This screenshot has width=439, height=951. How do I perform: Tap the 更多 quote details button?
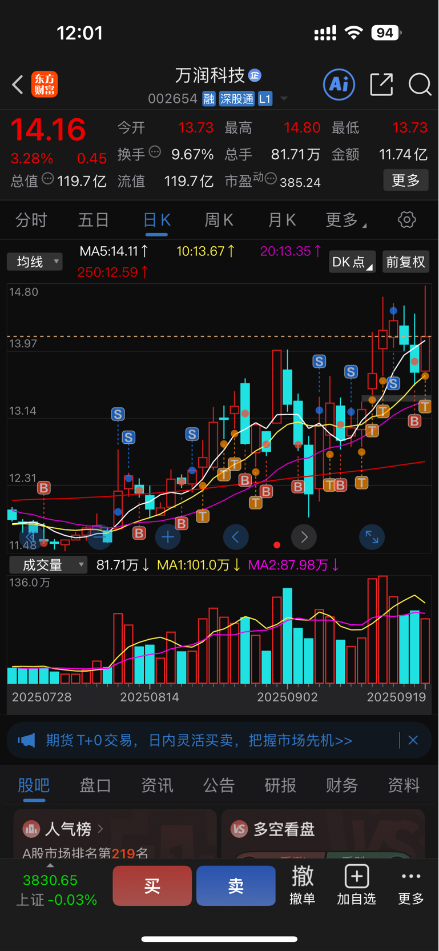[406, 180]
